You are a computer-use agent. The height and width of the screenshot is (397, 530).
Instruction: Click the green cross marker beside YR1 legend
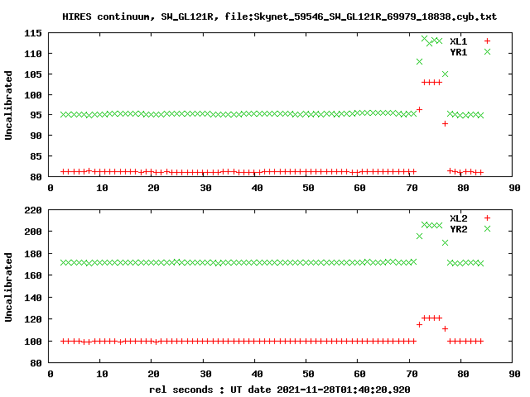(x=487, y=51)
